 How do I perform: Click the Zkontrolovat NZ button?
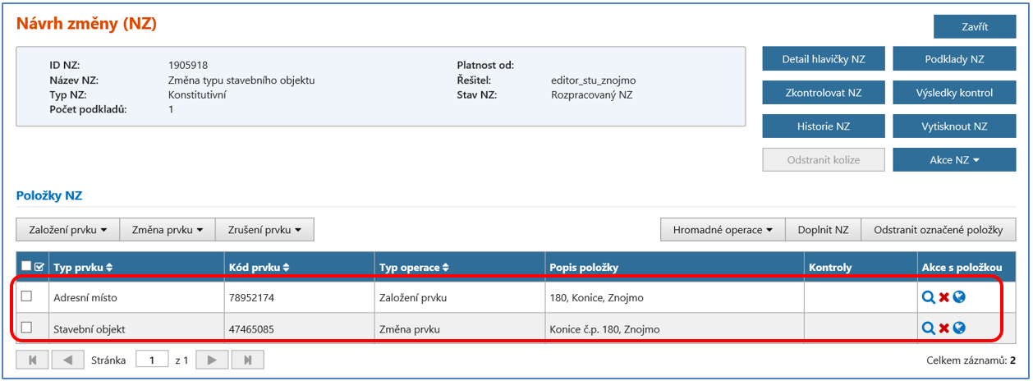pyautogui.click(x=823, y=93)
